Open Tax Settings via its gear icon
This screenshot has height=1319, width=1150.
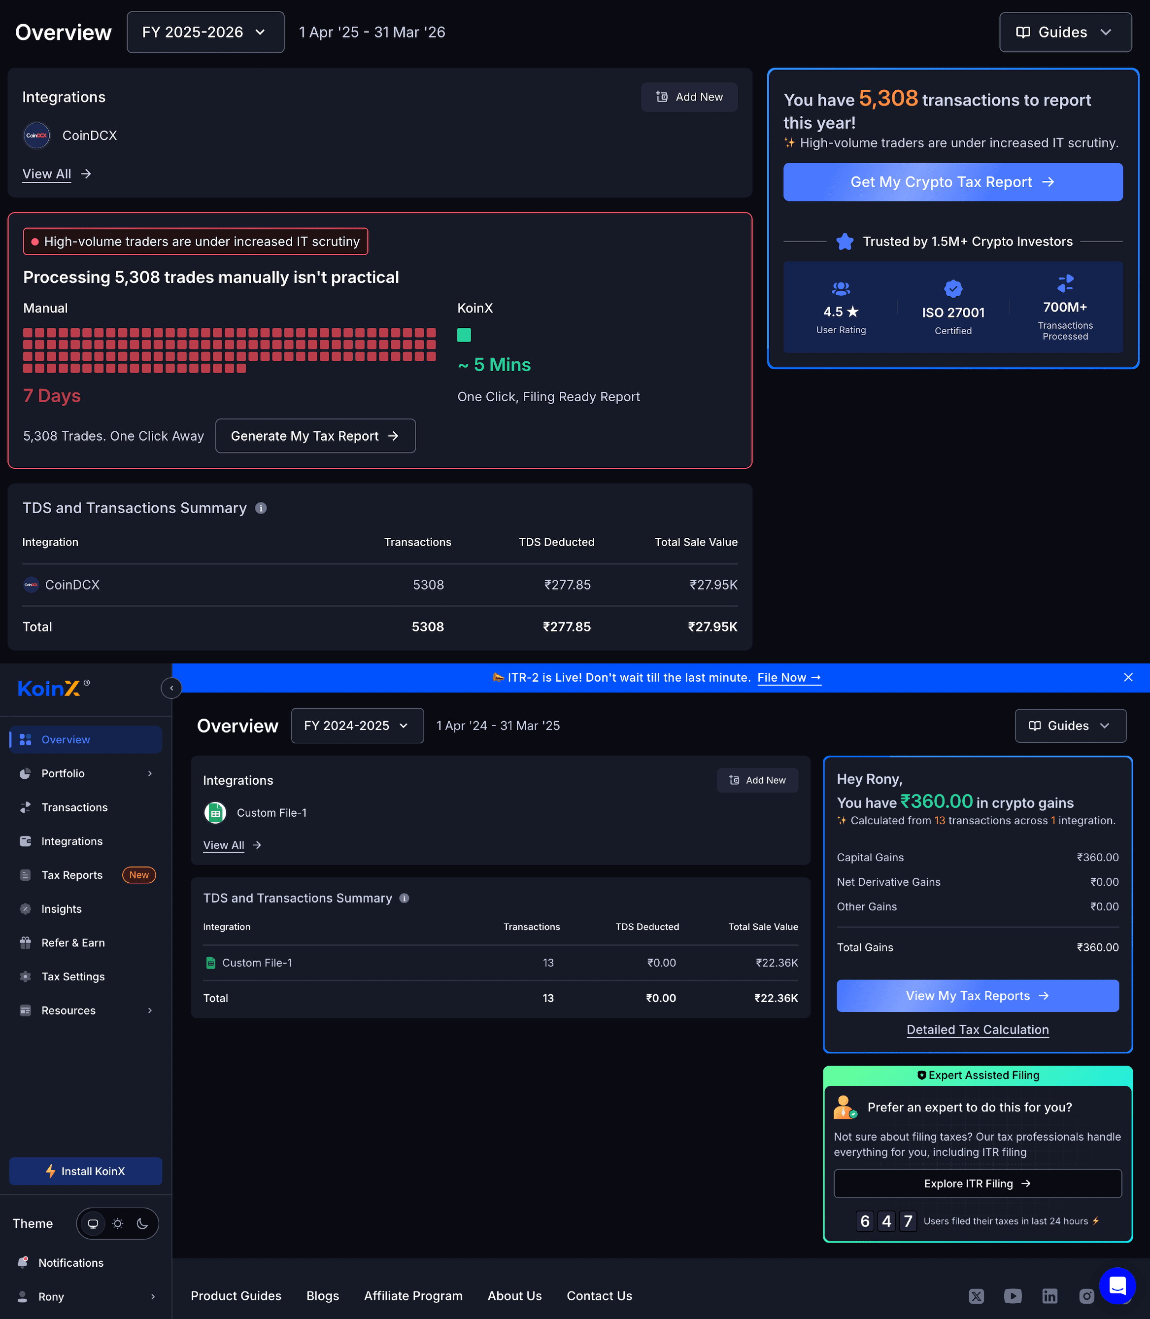coord(26,977)
